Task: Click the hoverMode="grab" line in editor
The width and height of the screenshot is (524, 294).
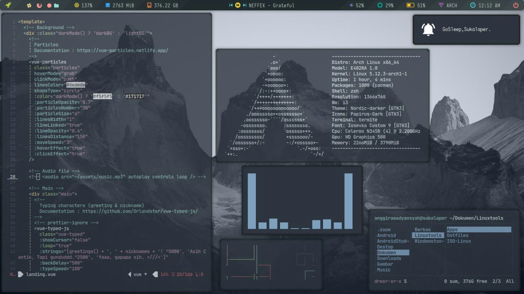Action: coord(56,74)
